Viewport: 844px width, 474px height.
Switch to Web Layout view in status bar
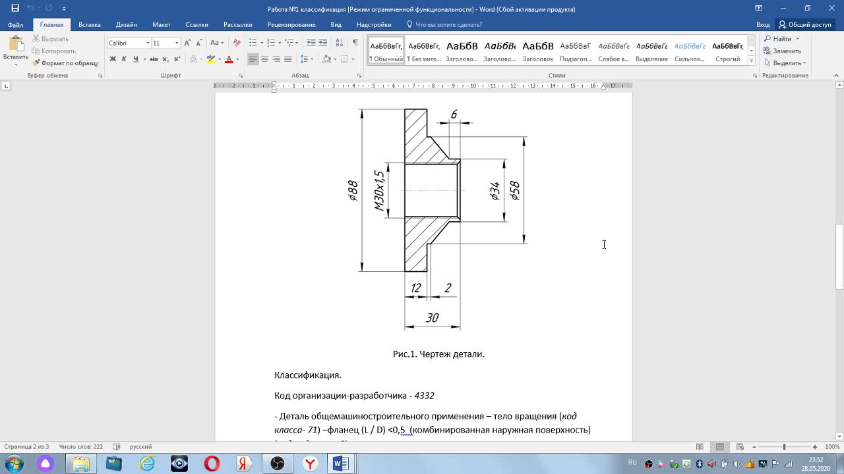tap(740, 447)
